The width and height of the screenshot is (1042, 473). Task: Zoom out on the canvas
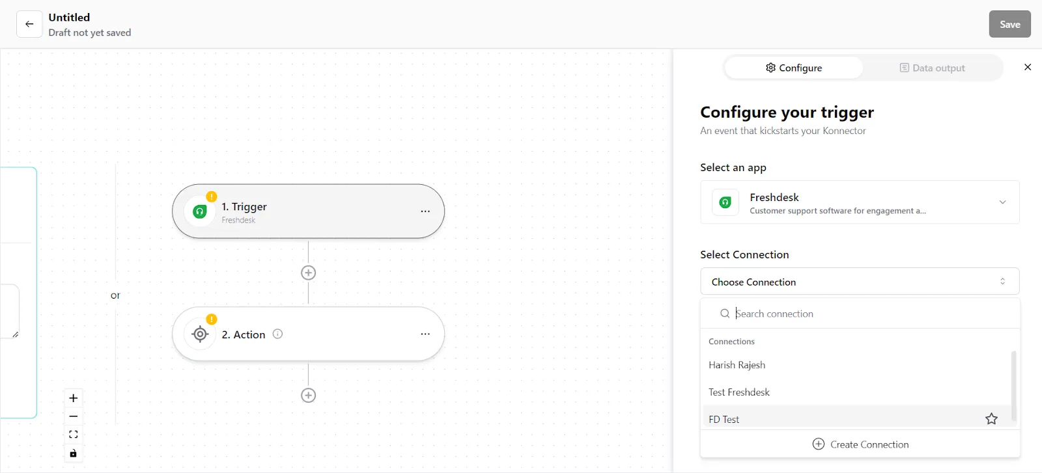click(x=74, y=416)
